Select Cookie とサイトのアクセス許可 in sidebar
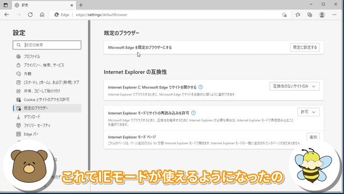The width and height of the screenshot is (344, 194). click(x=47, y=100)
